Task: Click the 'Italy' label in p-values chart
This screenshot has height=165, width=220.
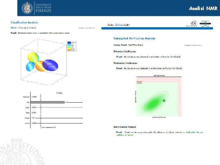Action: coord(28,102)
